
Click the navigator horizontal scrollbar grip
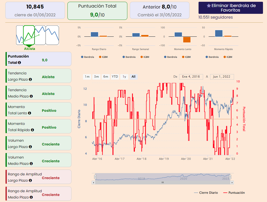click(x=163, y=182)
